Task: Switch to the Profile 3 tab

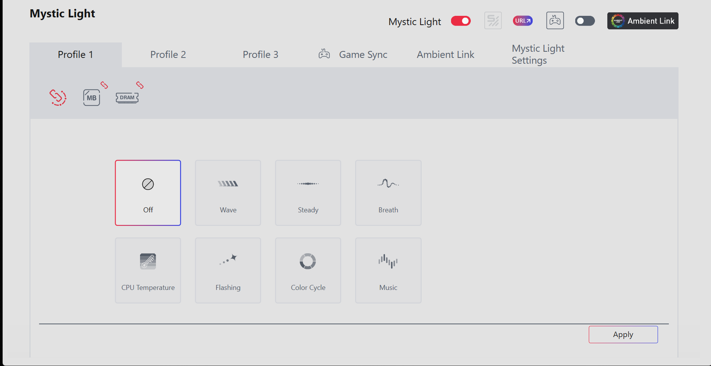Action: tap(261, 55)
